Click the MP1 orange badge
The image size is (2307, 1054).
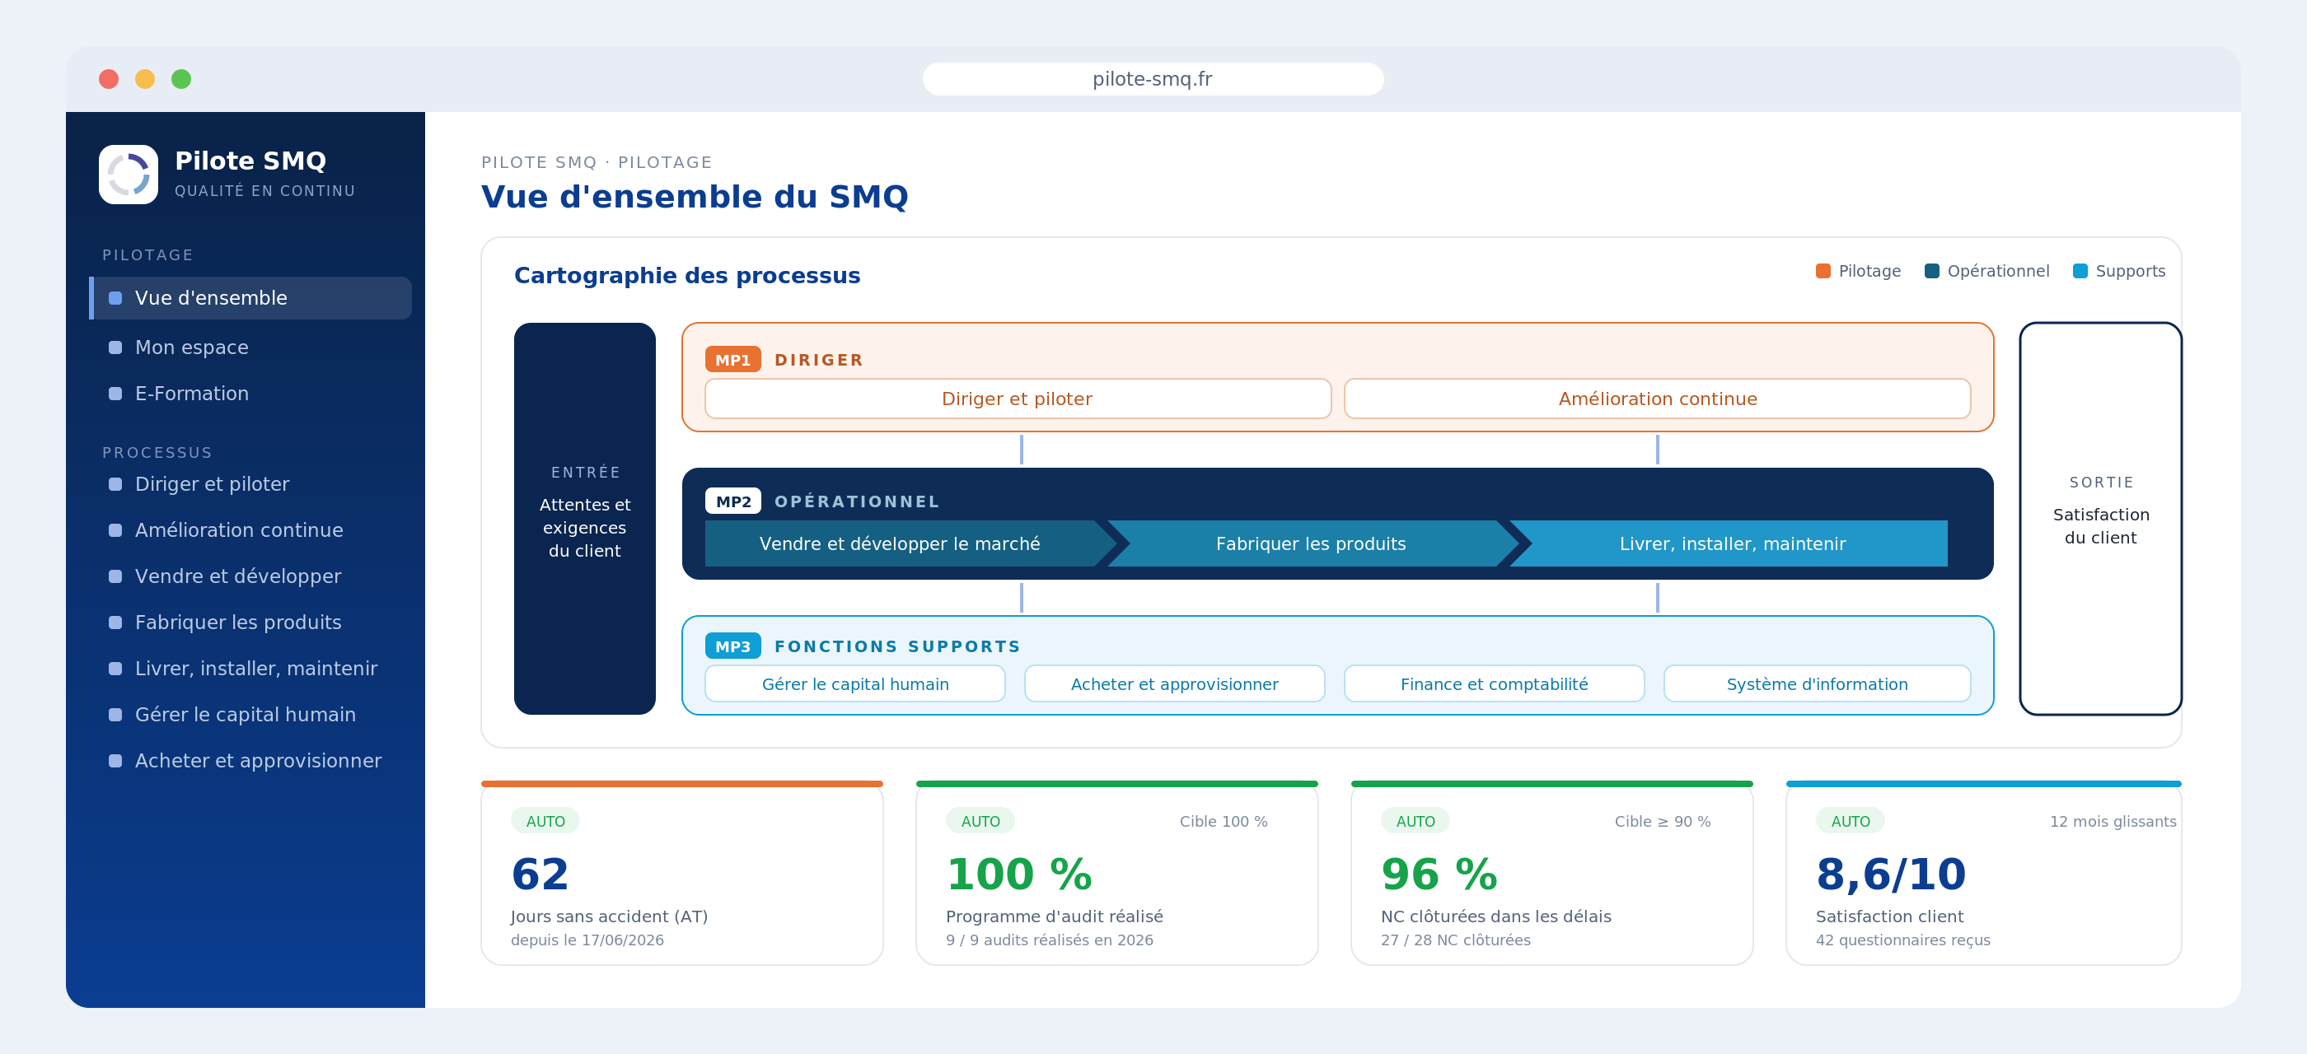click(732, 360)
